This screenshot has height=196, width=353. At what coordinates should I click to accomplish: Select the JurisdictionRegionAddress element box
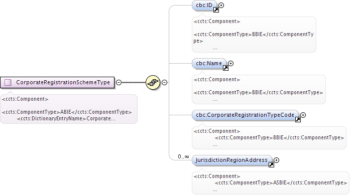[x=232, y=160]
